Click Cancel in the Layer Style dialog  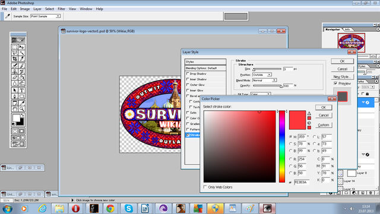tap(342, 69)
